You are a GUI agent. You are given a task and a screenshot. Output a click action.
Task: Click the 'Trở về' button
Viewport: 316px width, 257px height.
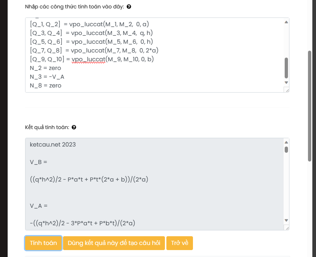[x=179, y=243]
